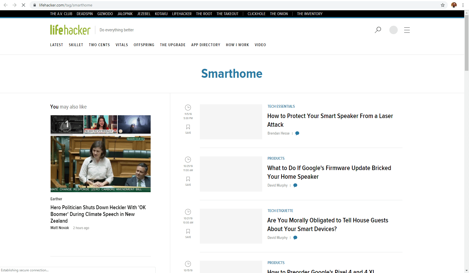
Task: Go to Jezebel network link
Action: pyautogui.click(x=144, y=14)
